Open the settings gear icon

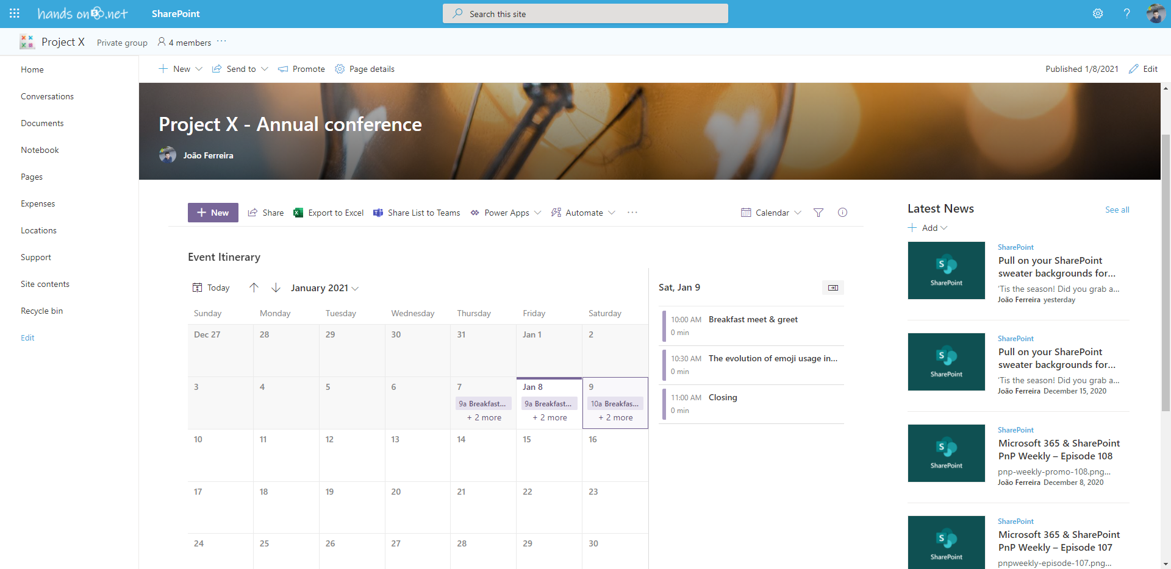(1098, 13)
